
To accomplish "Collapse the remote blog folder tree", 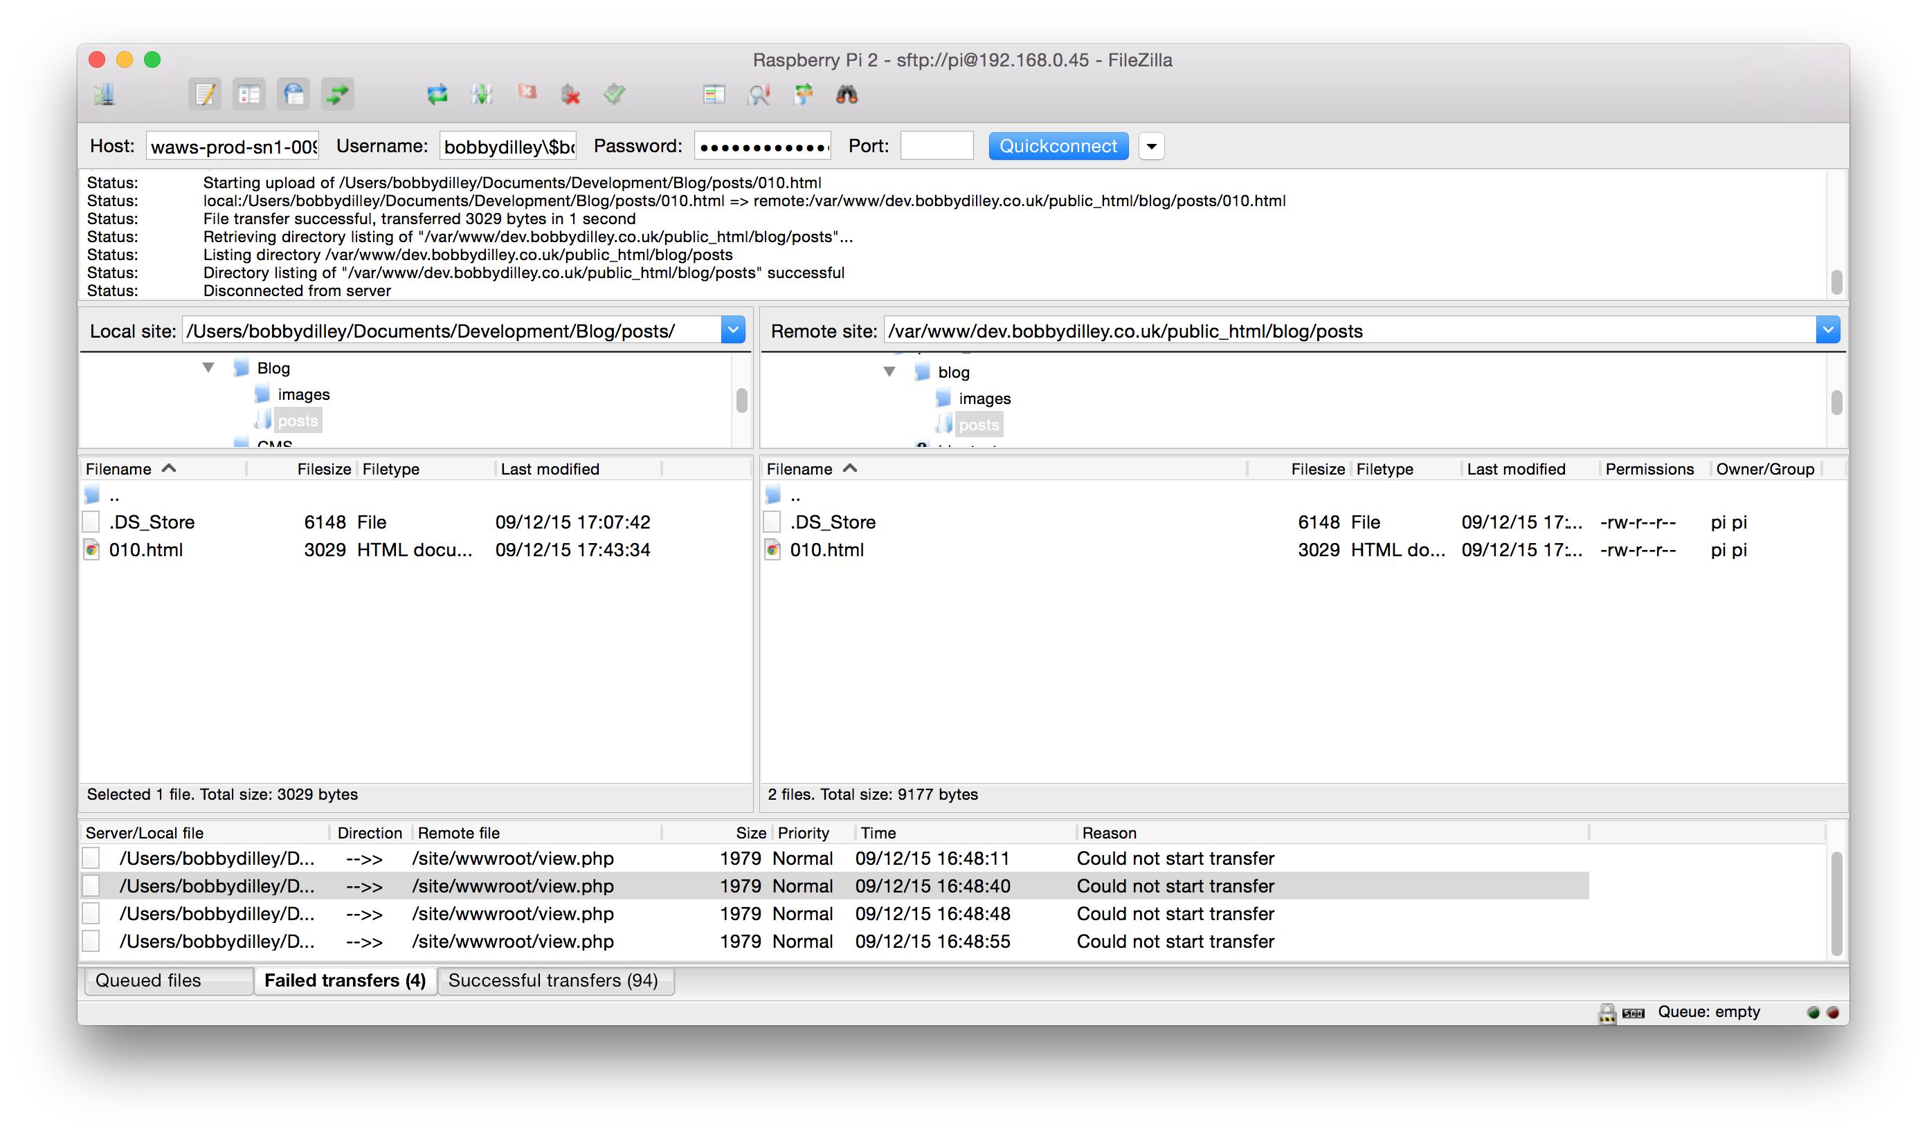I will click(889, 372).
